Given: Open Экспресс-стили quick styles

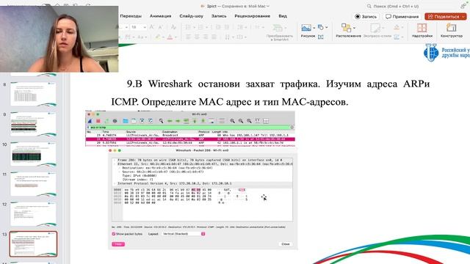Looking at the screenshot, I should (377, 31).
